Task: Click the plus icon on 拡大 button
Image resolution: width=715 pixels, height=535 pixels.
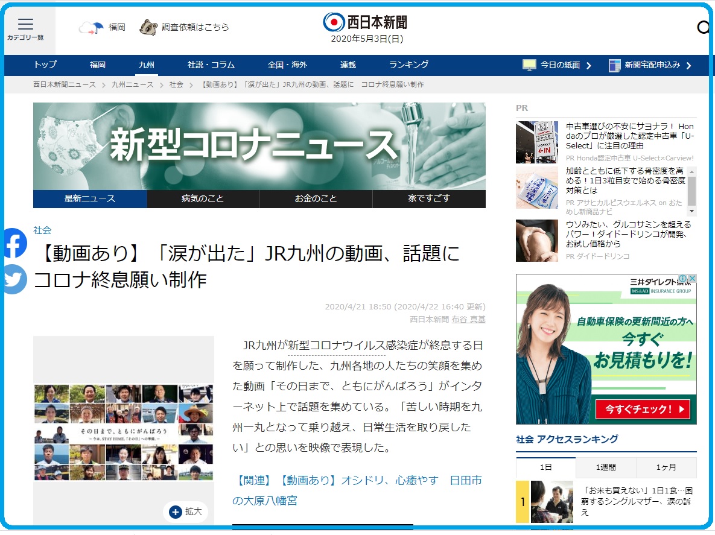Action: pyautogui.click(x=175, y=511)
